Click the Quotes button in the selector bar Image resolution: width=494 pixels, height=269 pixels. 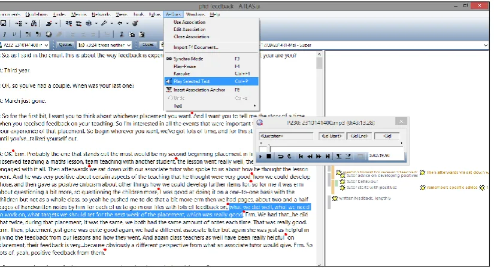click(x=65, y=45)
